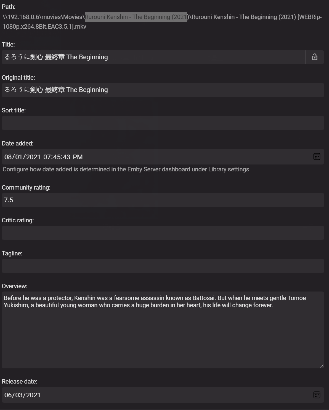The width and height of the screenshot is (329, 410).
Task: Select the PM segment in Date added
Action: coord(78,157)
